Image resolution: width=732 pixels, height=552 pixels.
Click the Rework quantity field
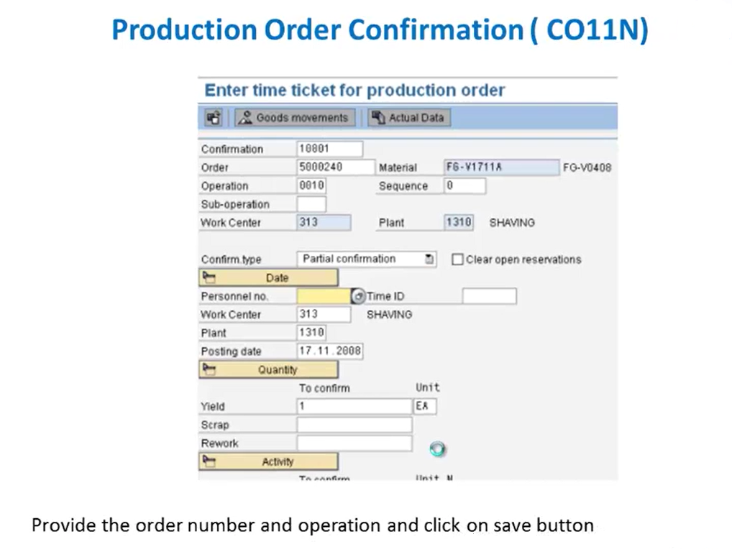[354, 443]
